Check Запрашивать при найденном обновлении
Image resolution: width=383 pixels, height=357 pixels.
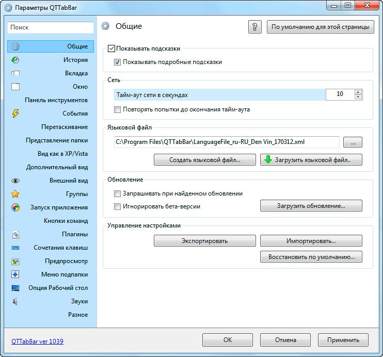click(117, 193)
